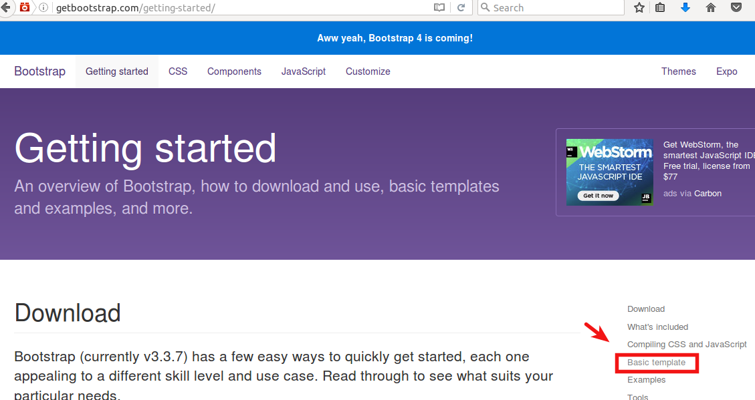Go to the Bootstrap brand home link
Image resolution: width=755 pixels, height=400 pixels.
point(40,71)
